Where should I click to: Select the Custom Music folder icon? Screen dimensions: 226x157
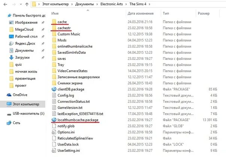54,34
